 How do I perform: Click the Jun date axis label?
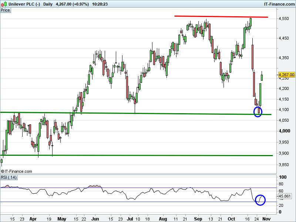tap(95, 219)
